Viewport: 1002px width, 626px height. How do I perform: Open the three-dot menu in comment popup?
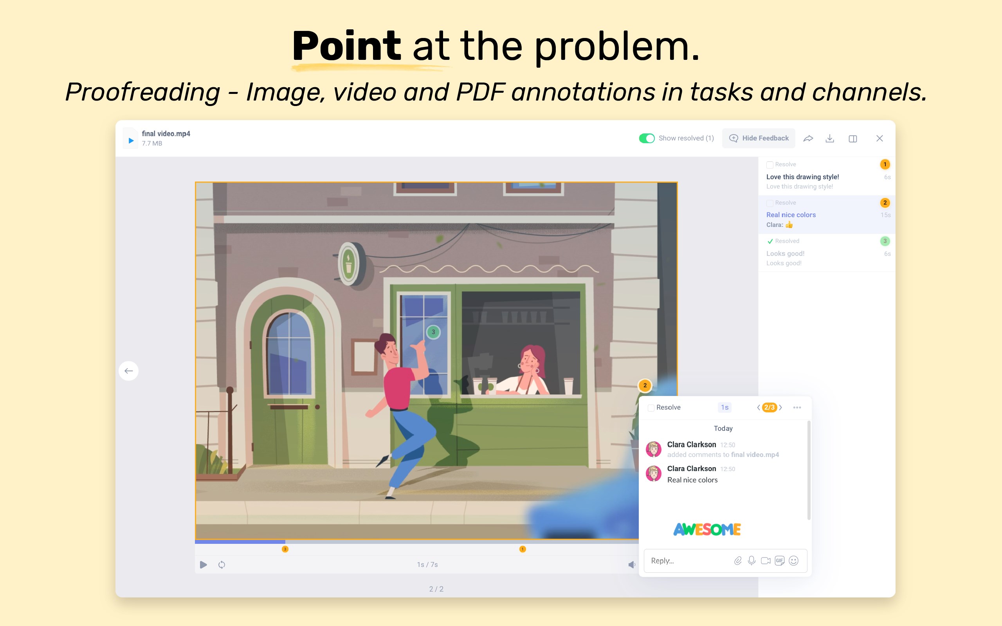click(x=797, y=407)
